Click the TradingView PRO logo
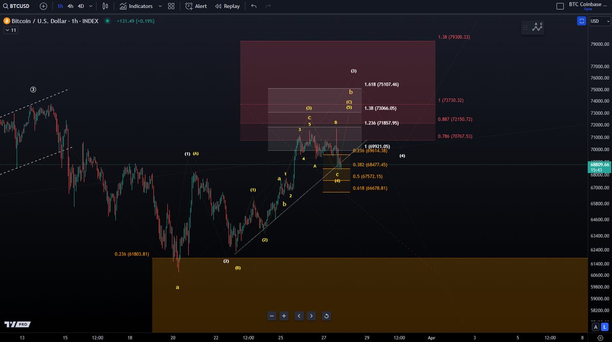This screenshot has height=342, width=612. 17,324
